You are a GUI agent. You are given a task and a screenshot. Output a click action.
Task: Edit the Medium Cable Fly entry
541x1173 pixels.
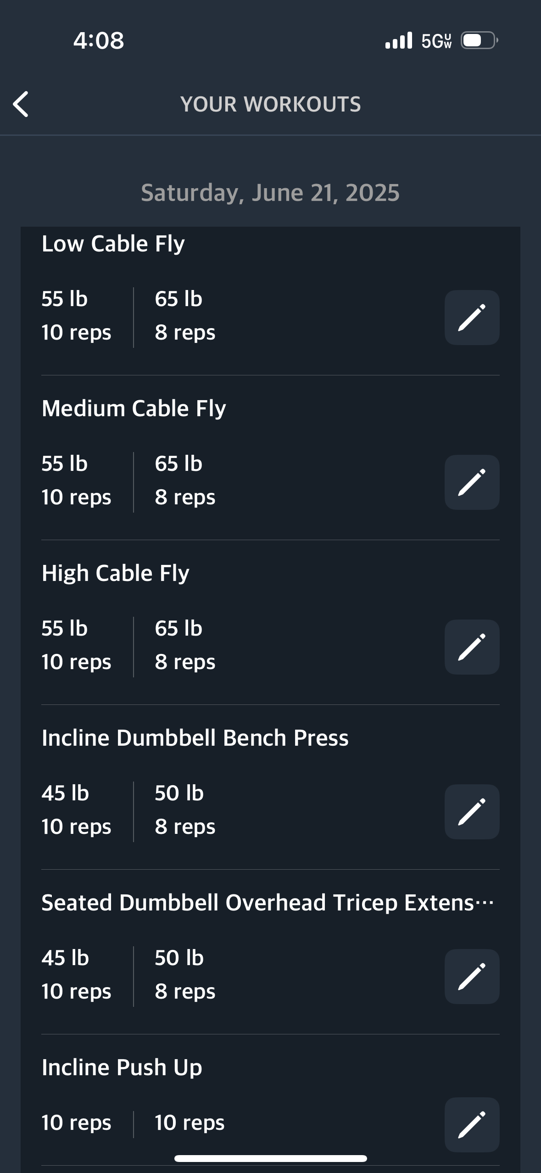point(472,482)
